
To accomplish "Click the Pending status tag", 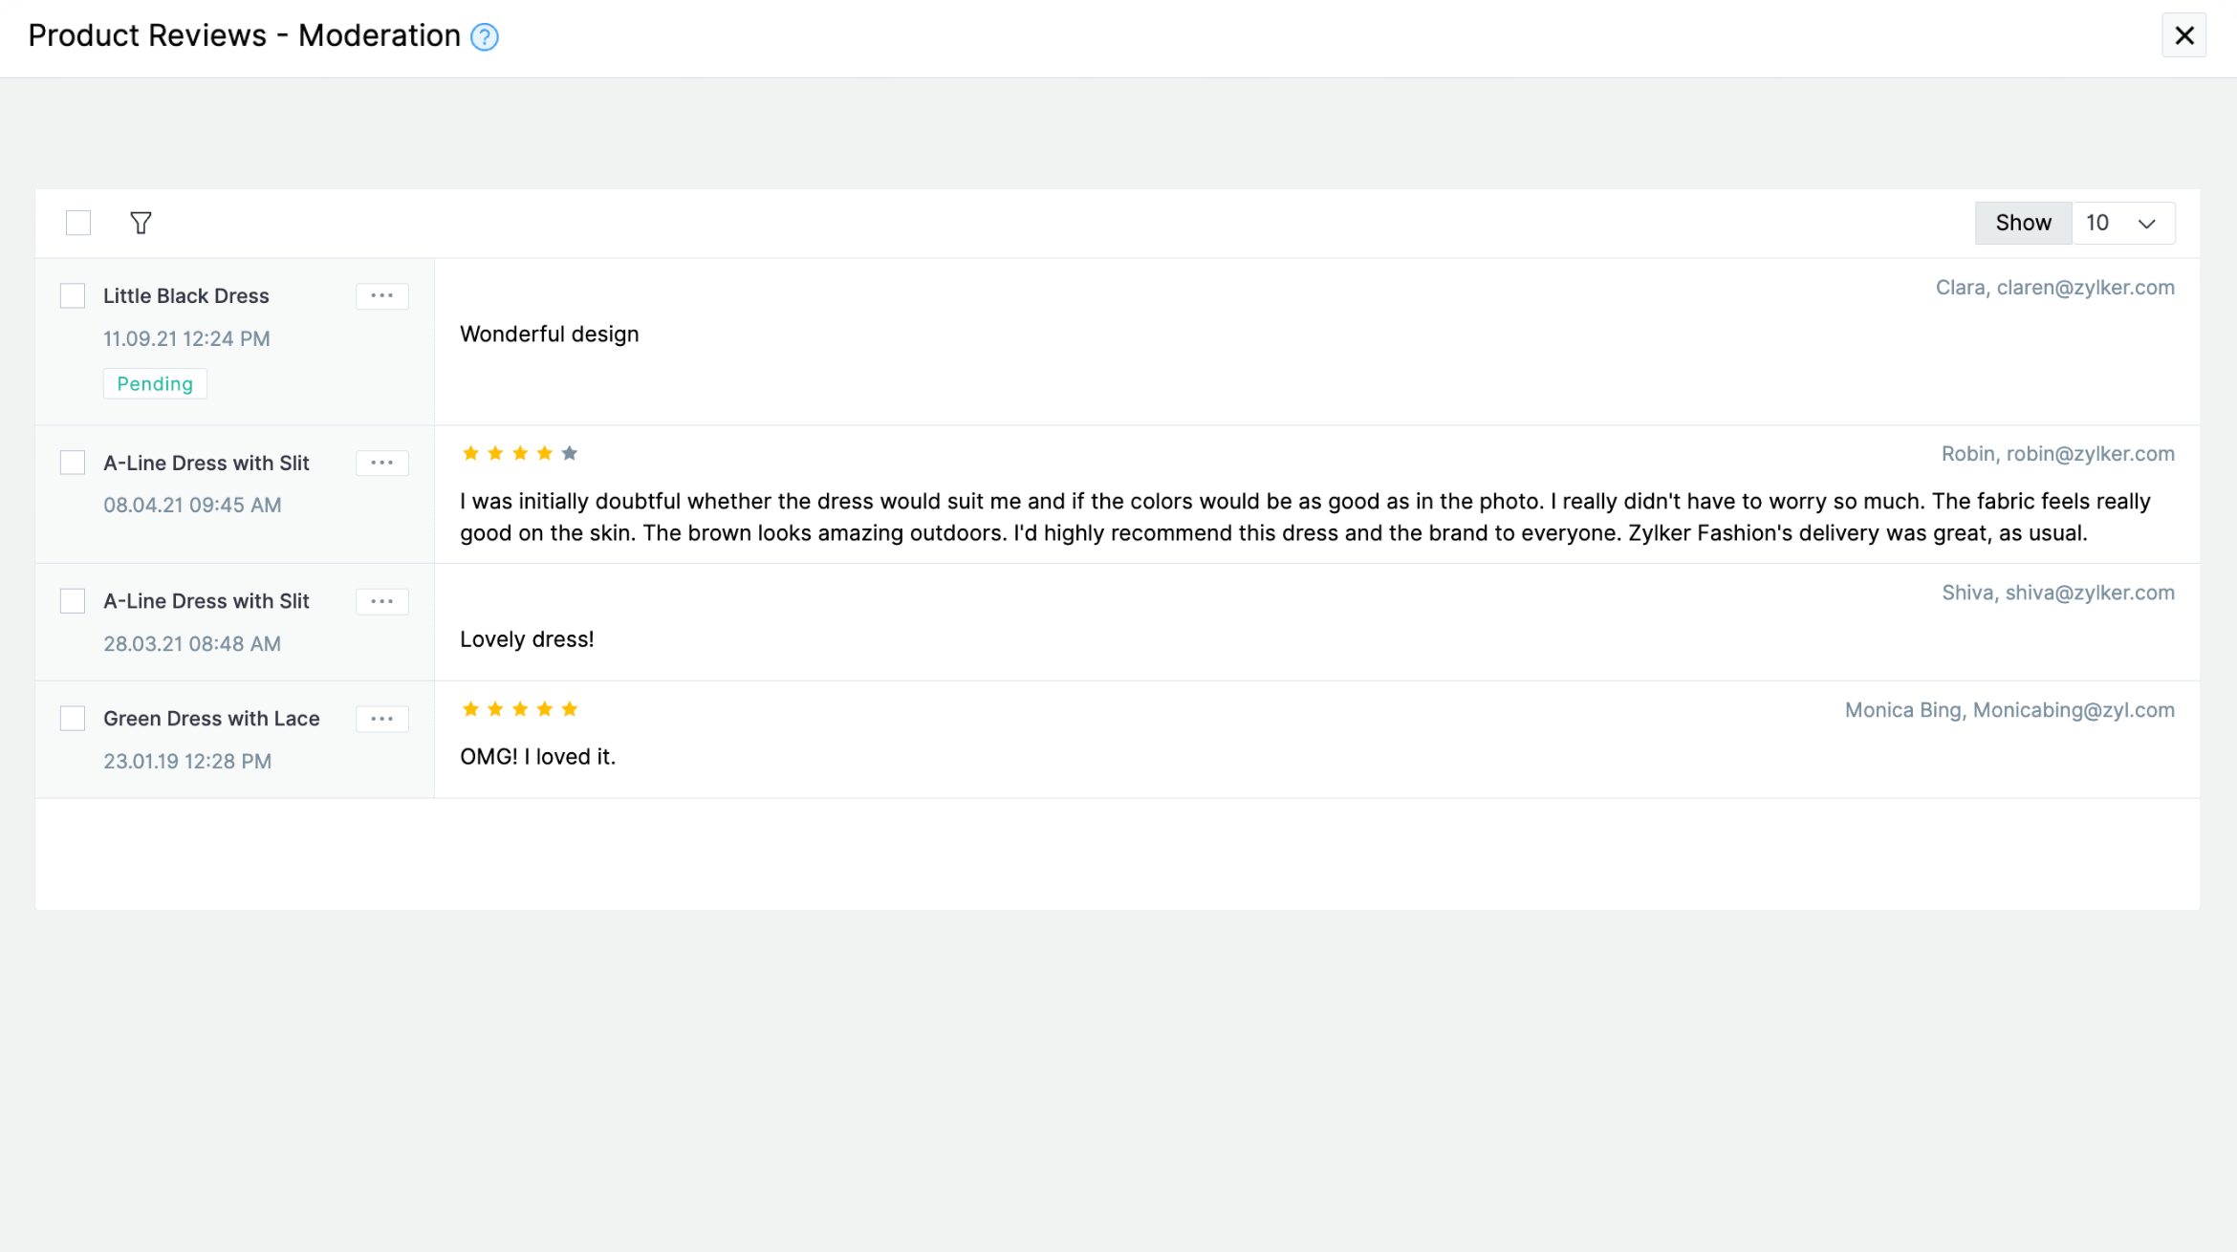I will (x=155, y=384).
